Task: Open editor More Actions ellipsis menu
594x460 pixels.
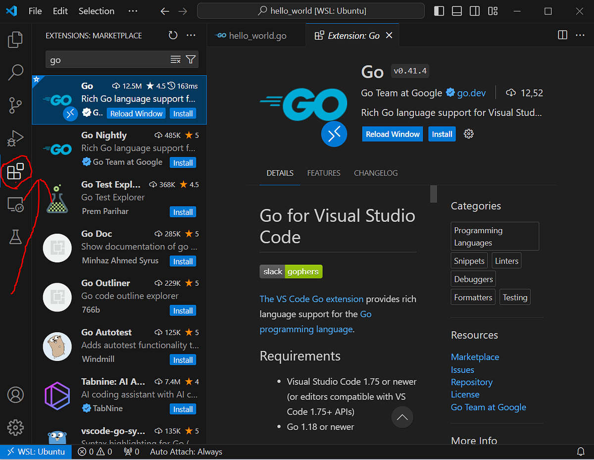Action: [580, 35]
